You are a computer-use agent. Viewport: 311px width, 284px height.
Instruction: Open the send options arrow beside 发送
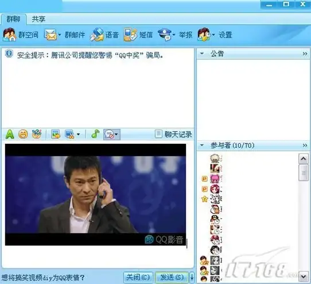click(x=192, y=277)
